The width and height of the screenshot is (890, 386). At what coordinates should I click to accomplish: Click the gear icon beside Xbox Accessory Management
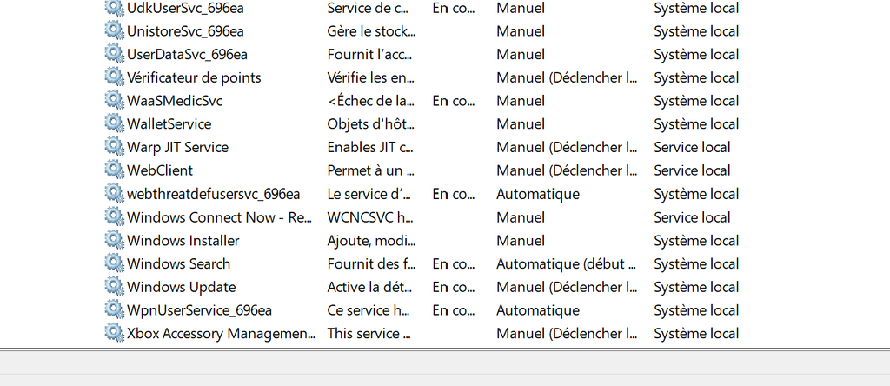click(114, 333)
